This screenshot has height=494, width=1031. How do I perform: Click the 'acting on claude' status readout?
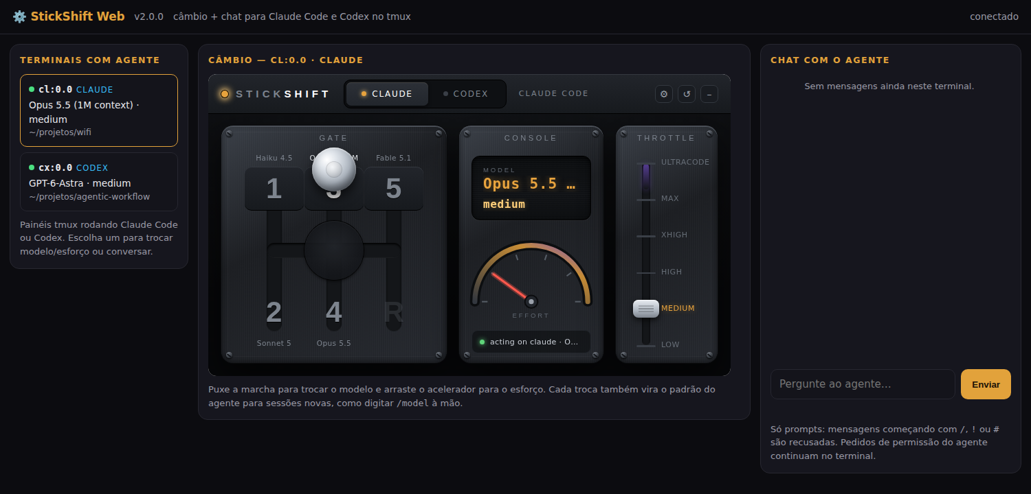[531, 342]
